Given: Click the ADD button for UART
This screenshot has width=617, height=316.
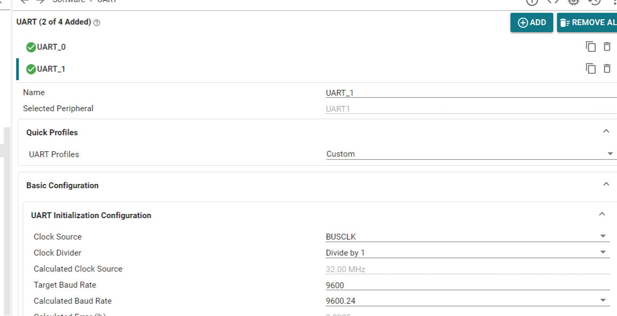Looking at the screenshot, I should 531,22.
